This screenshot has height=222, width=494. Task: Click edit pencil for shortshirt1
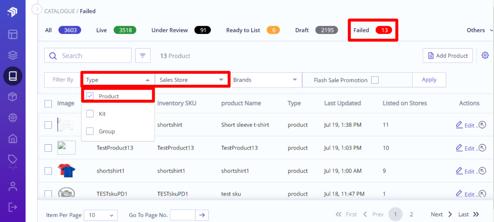459,171
